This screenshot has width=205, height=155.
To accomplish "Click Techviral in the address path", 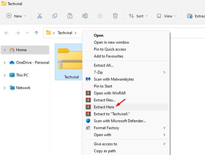I will [65, 33].
